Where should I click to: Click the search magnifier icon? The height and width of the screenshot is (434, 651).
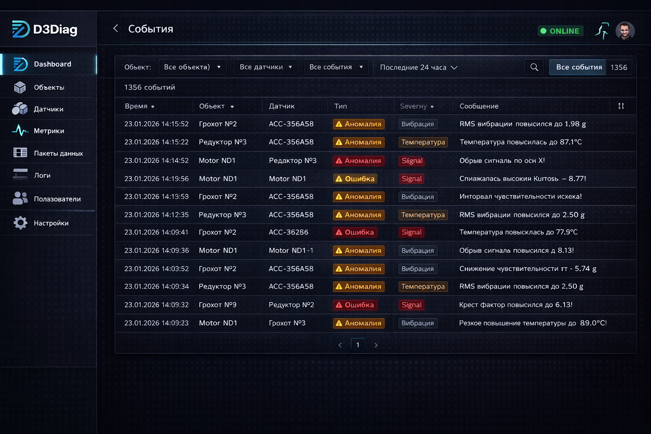point(534,67)
